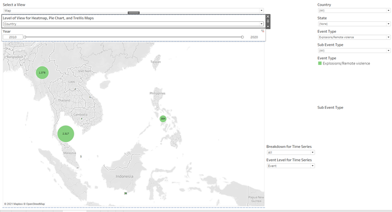Click the clear filter icon beside Year

[x=262, y=31]
